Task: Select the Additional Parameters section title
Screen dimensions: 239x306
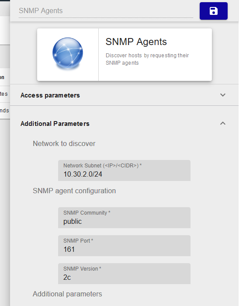Action: (55, 124)
